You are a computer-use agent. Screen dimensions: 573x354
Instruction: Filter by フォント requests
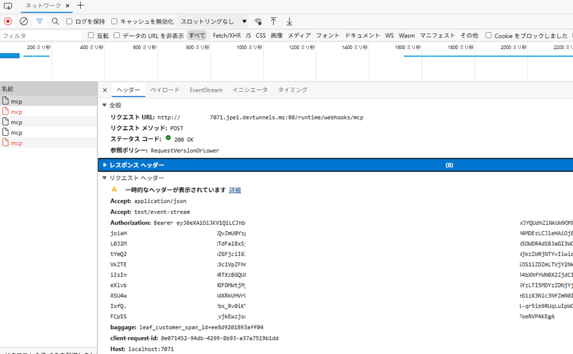point(327,35)
